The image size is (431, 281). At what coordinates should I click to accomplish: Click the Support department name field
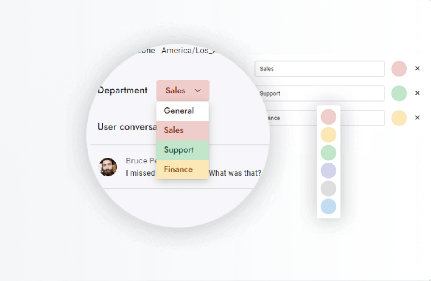pos(319,93)
